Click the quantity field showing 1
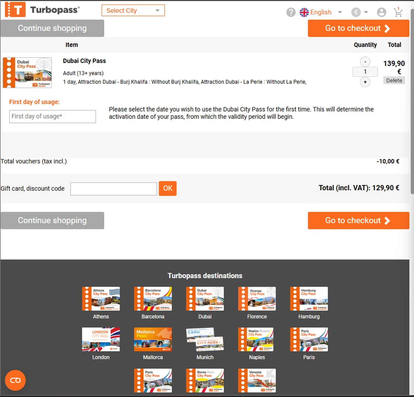 click(x=365, y=72)
